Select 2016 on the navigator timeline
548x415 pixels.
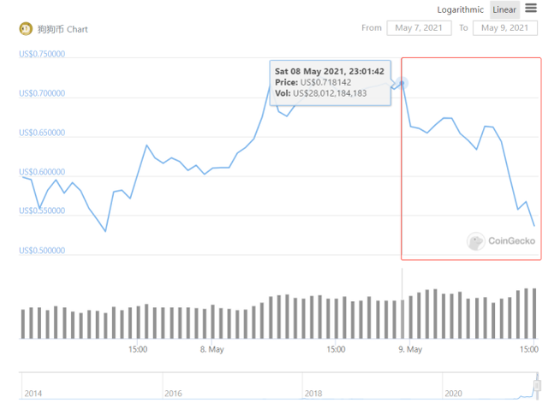(173, 393)
